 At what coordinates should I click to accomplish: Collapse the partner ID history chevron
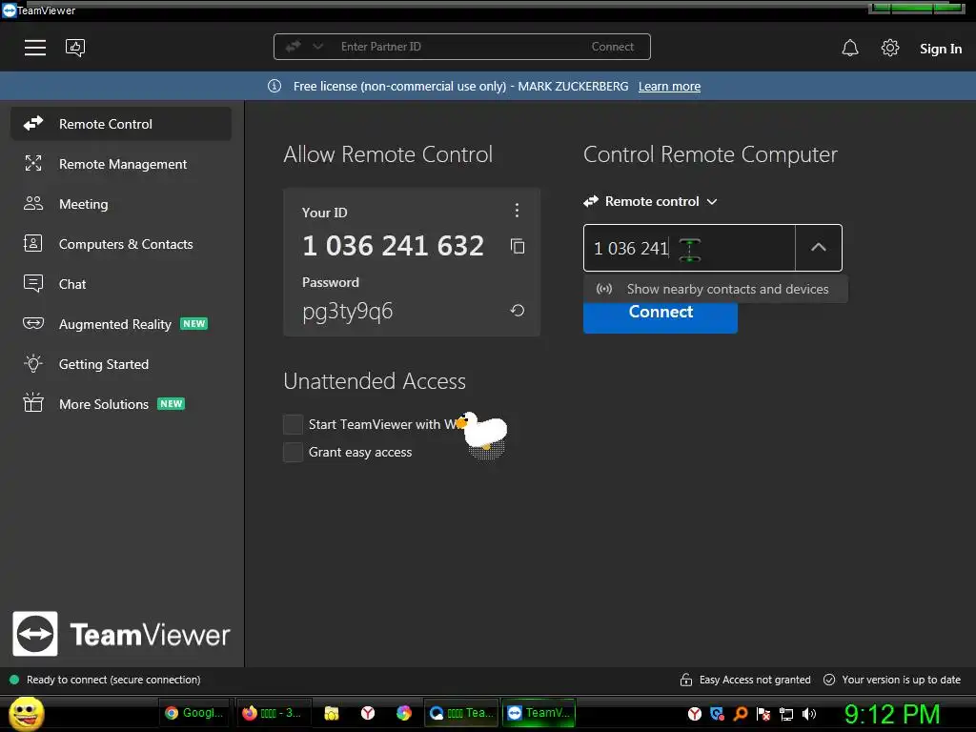tap(819, 248)
